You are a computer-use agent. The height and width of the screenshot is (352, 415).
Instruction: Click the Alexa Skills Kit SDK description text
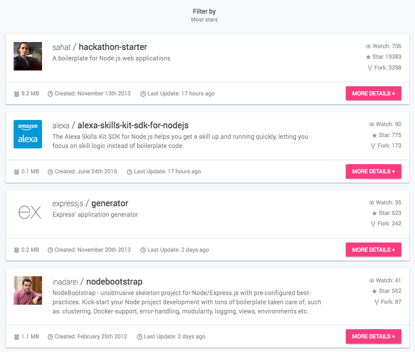click(180, 141)
